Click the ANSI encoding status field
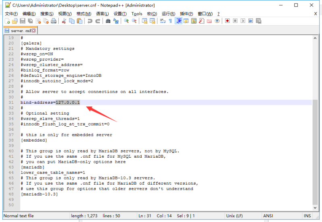Viewport: 322px width, 222px height. 282,216
